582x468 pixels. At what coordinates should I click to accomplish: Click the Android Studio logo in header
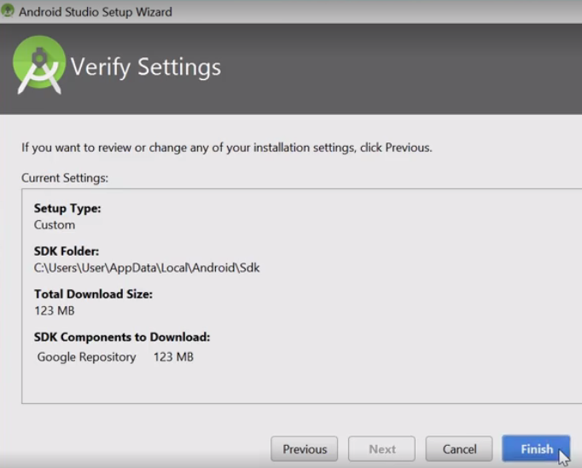click(39, 65)
